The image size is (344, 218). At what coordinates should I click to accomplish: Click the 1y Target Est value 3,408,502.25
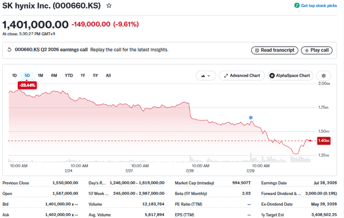tap(324, 215)
